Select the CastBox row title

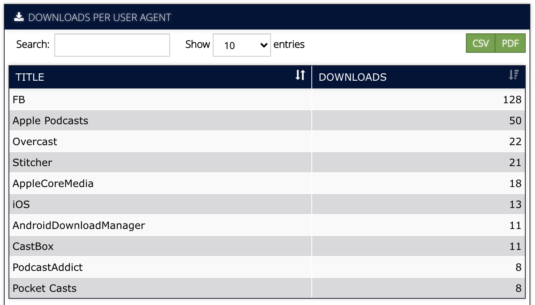coord(33,246)
